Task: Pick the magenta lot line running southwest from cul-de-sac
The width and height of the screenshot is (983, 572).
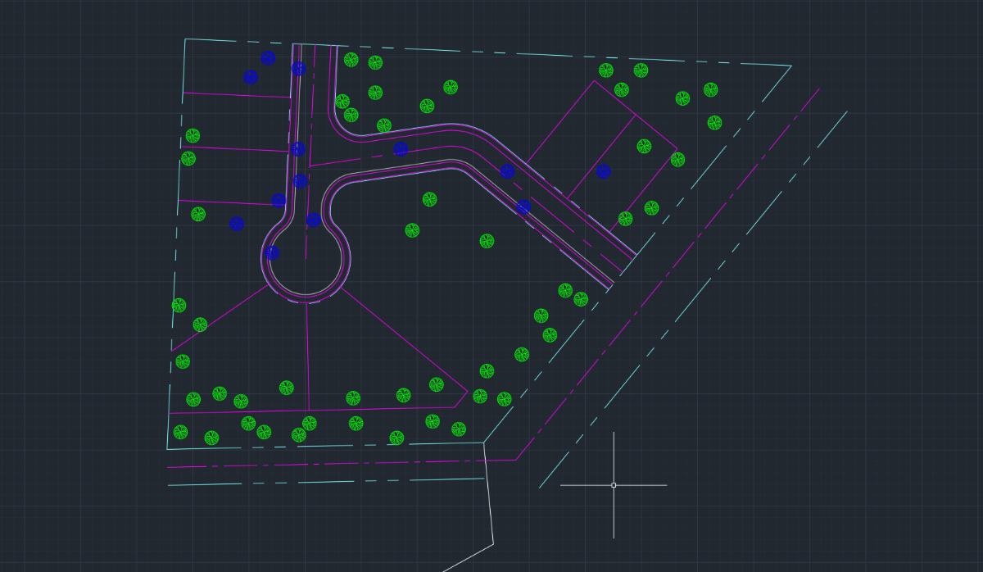Action: [x=220, y=318]
